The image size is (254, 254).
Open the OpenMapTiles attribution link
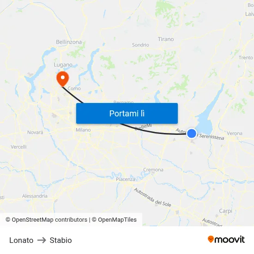click(x=114, y=220)
